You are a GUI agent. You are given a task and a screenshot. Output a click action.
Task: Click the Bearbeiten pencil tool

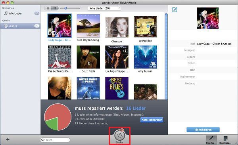click(x=211, y=140)
